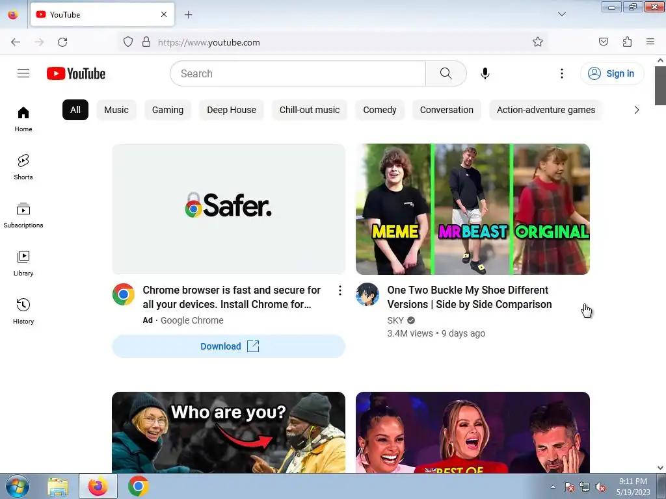Click the Firefox taskbar button
The image size is (666, 499).
[x=98, y=486]
